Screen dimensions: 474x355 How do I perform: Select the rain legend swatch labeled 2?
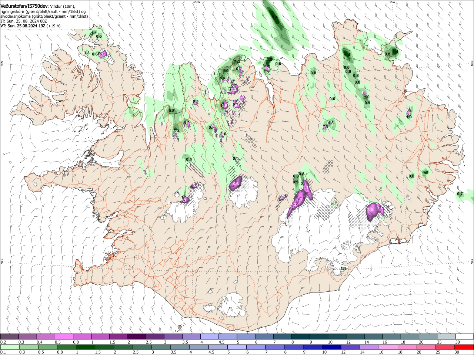coord(123,347)
